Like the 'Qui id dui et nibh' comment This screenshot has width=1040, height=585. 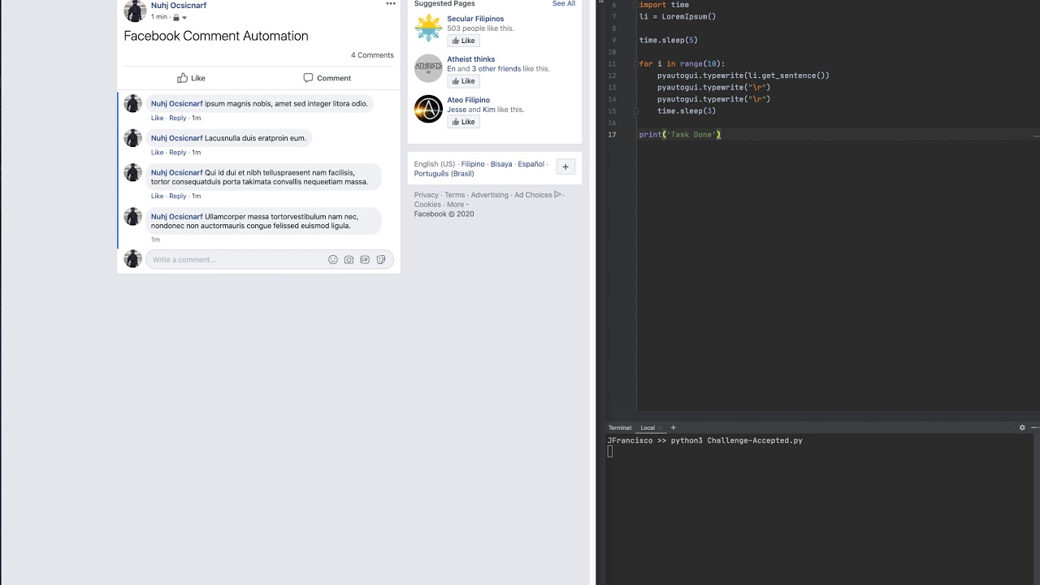point(157,196)
